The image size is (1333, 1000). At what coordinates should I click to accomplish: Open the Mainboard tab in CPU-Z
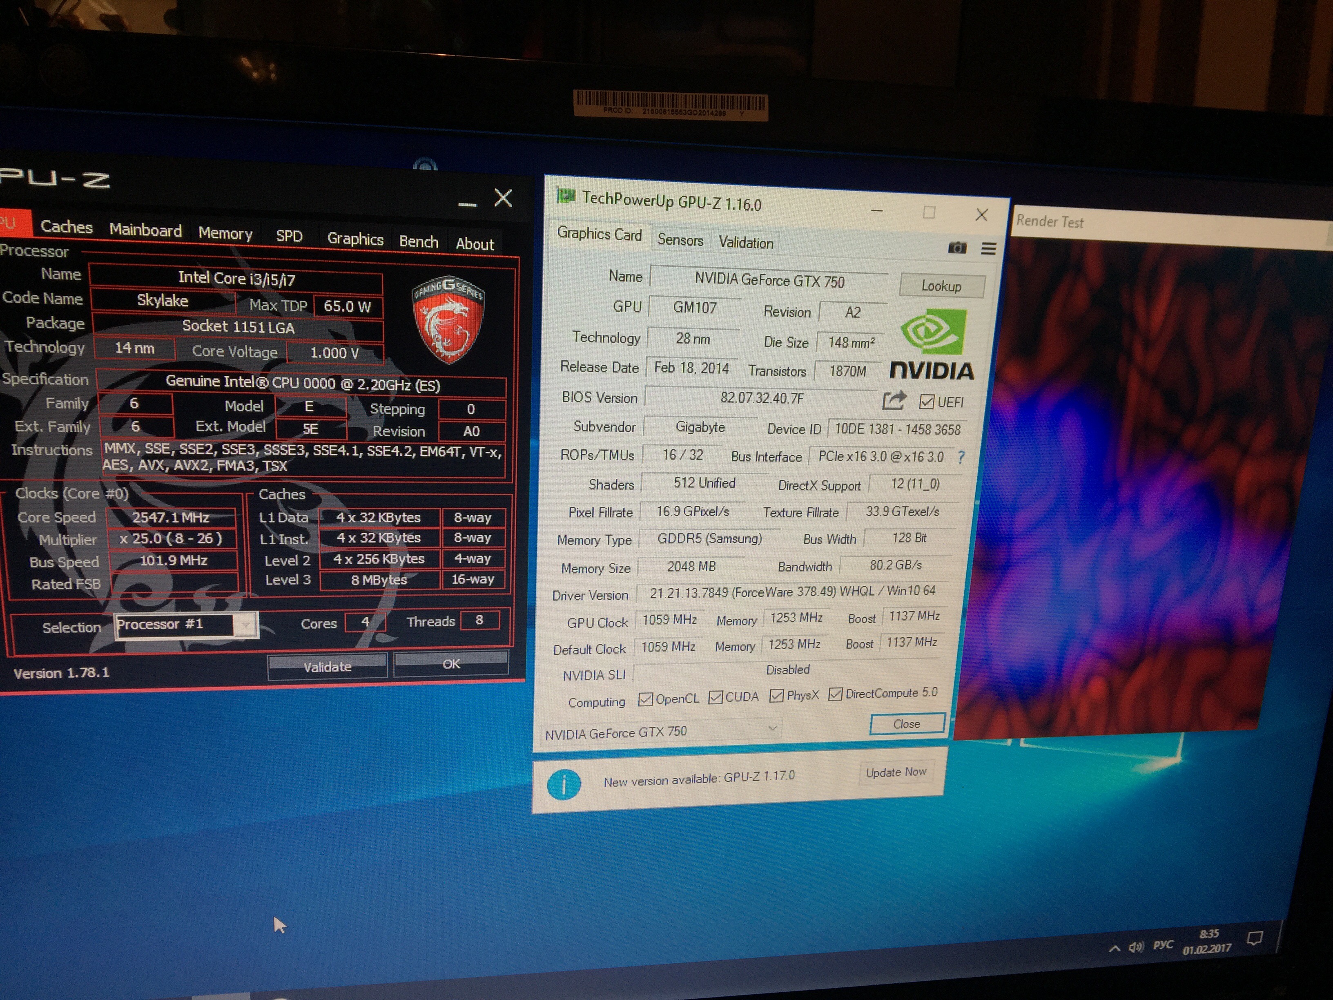pyautogui.click(x=145, y=230)
